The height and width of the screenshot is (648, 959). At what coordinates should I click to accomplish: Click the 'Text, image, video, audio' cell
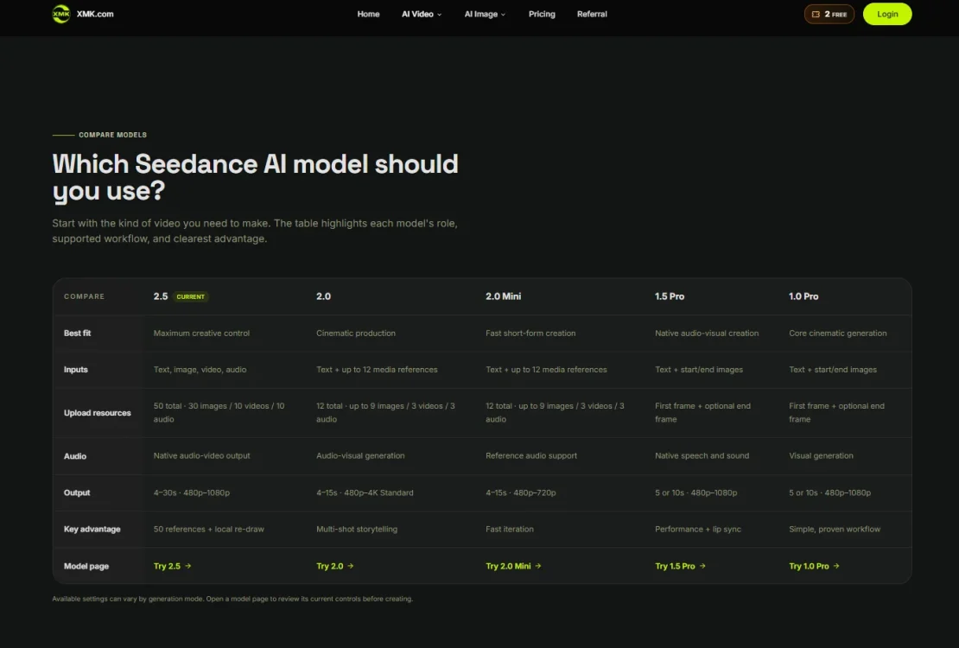coord(200,370)
